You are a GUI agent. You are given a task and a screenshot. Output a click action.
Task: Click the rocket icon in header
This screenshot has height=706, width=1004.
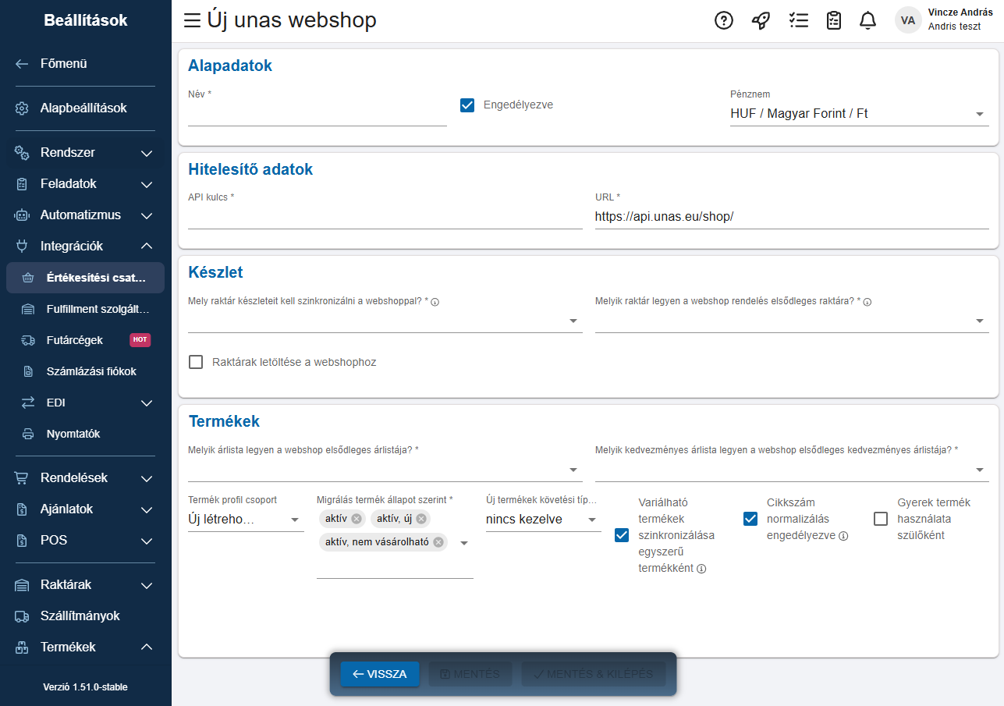(x=761, y=21)
